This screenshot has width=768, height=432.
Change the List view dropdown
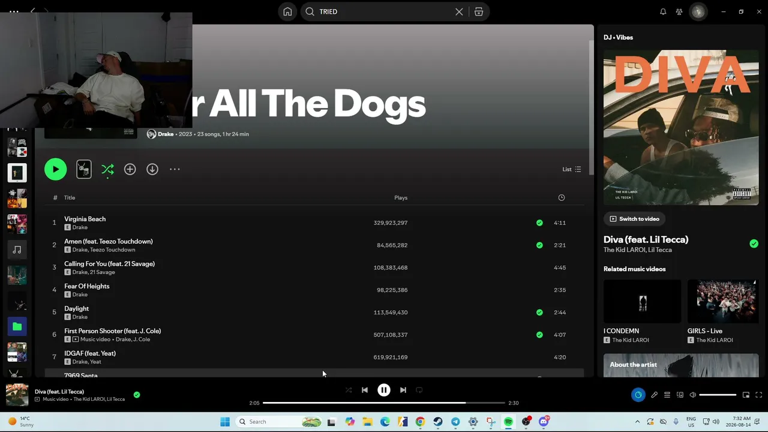tap(571, 169)
